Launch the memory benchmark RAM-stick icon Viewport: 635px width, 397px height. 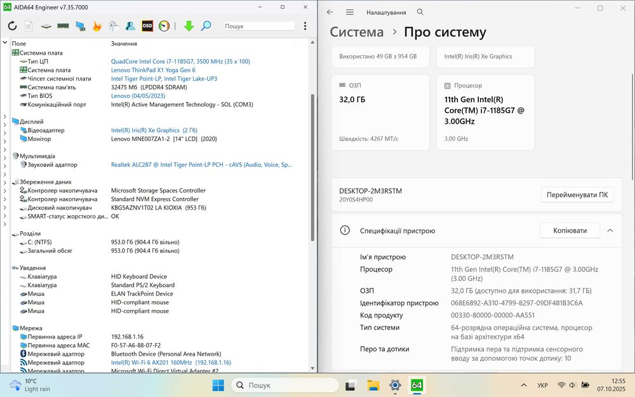click(x=63, y=26)
